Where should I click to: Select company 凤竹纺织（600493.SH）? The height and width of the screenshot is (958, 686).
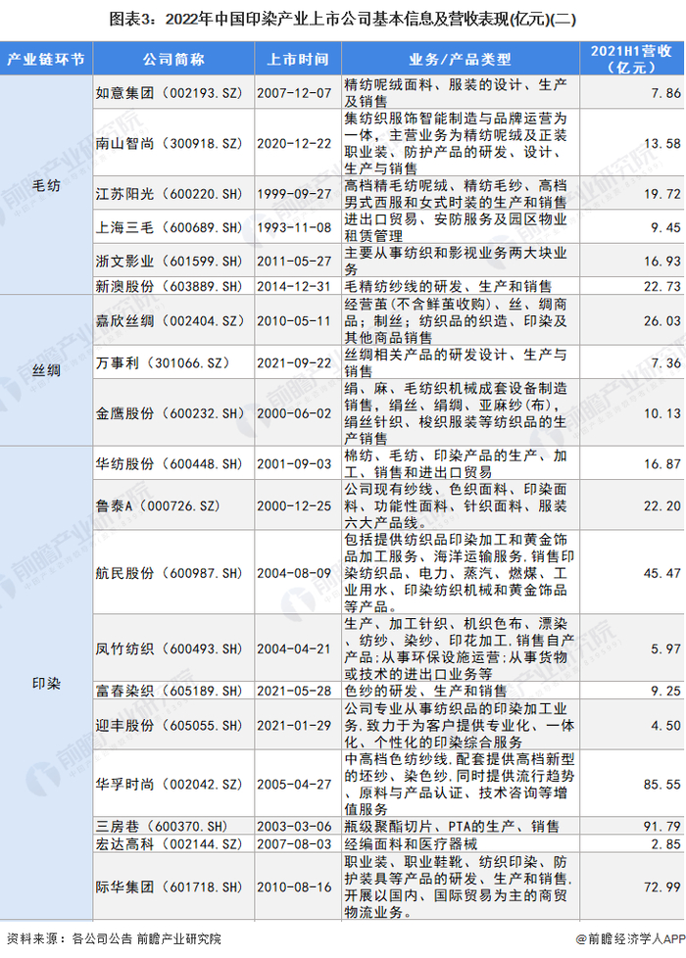170,648
